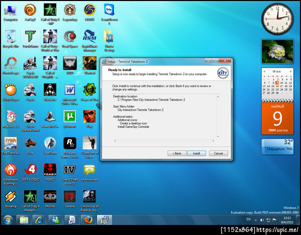Launch Chronicles of Riddick from the desktop
Screen dimensions: 301x235
[x=90, y=201]
